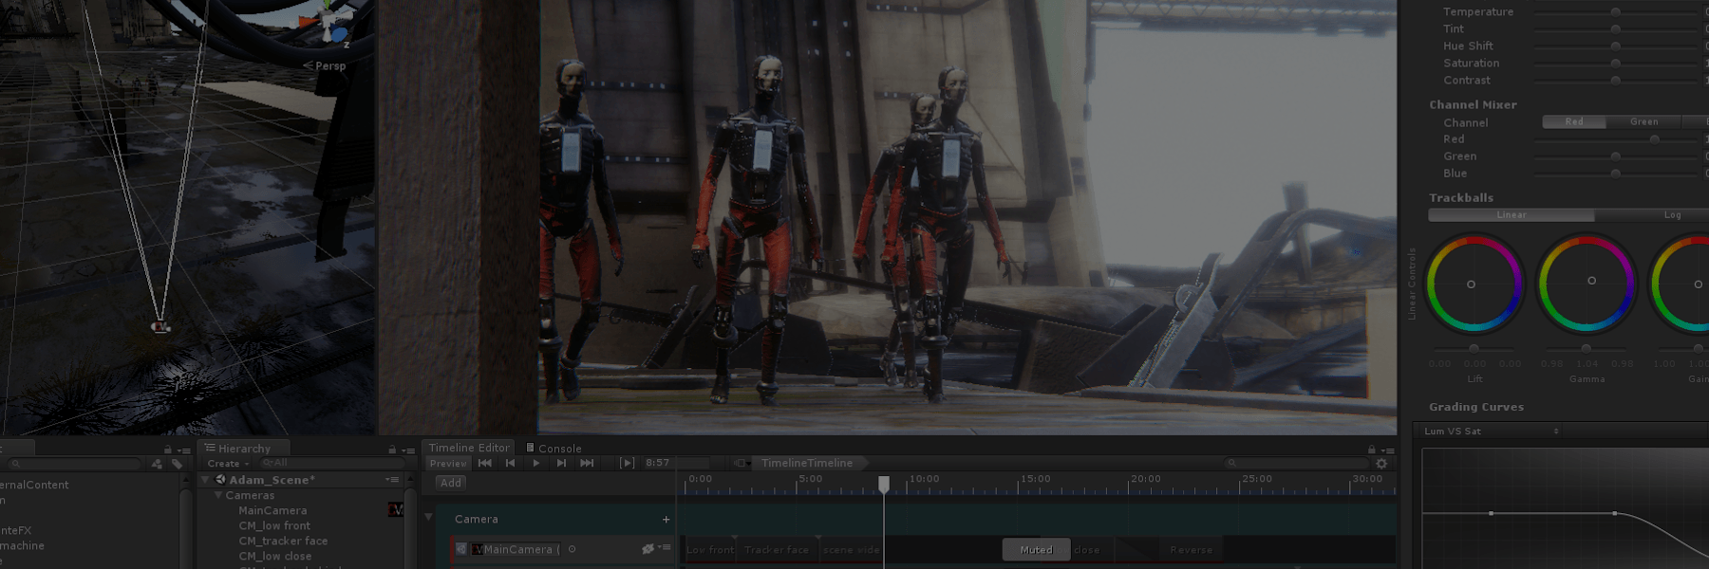Add a track to the Camera group
Viewport: 1709px width, 569px height.
(666, 520)
